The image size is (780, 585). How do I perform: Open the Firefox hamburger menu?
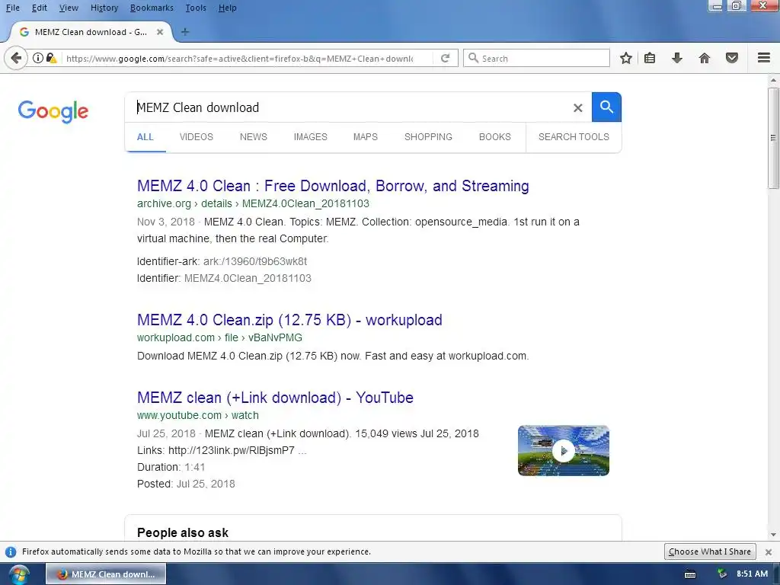click(764, 58)
